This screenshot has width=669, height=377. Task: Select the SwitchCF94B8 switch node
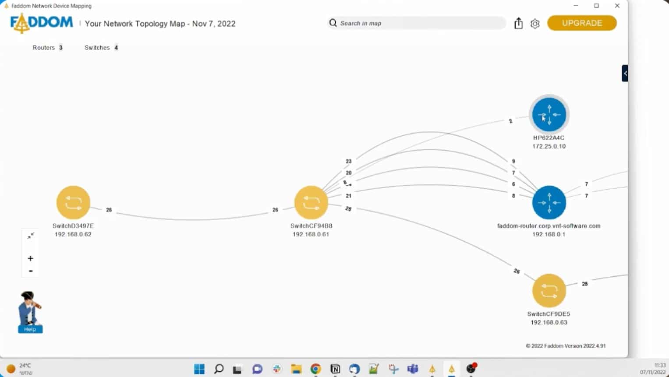click(x=311, y=202)
